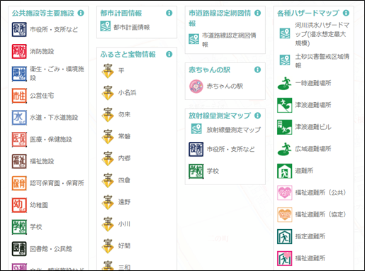Viewport: 365px width, 271px height.
Task: Open 市道路線認定網図情報 map link
Action: click(x=223, y=40)
